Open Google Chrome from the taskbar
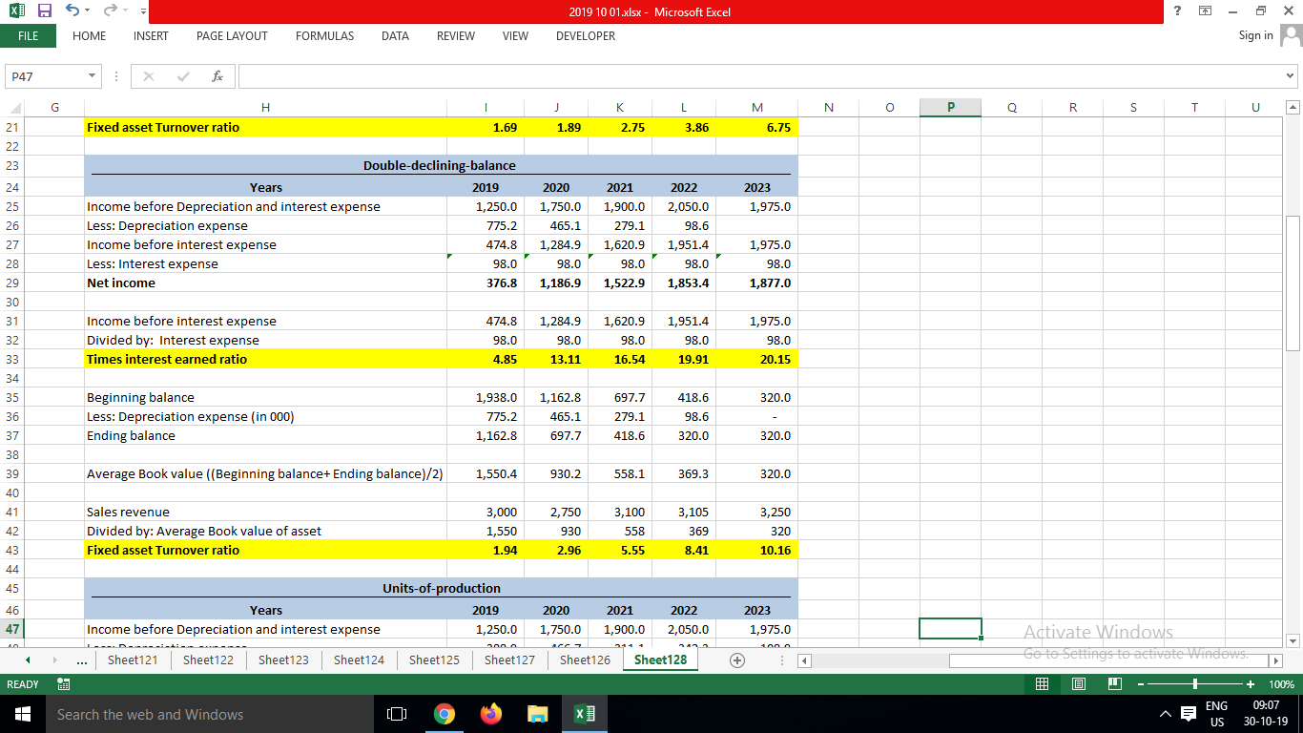The height and width of the screenshot is (733, 1303). coord(444,714)
